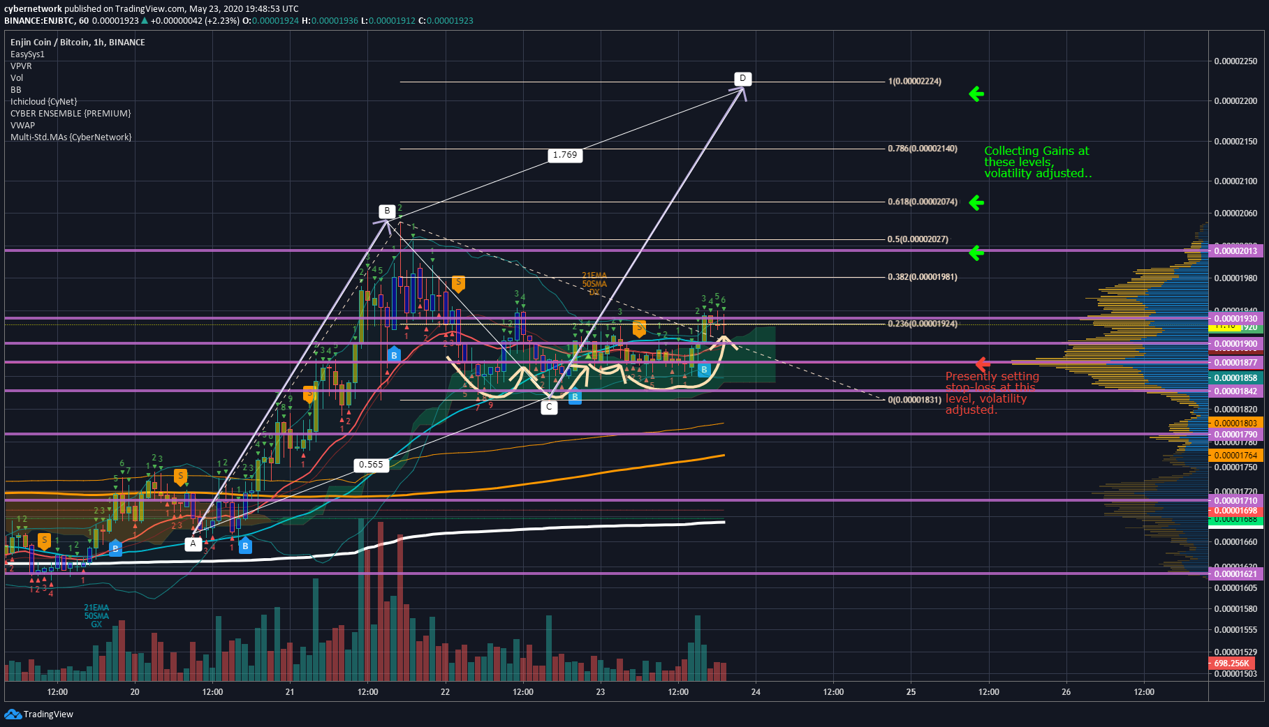The image size is (1269, 727).
Task: Click the 0.00001710 purple price tag
Action: 1235,501
